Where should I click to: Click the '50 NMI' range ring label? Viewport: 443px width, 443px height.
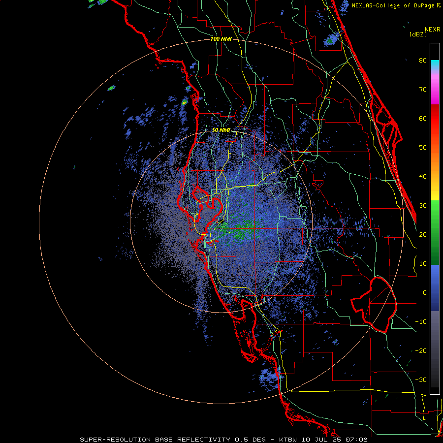coord(221,130)
